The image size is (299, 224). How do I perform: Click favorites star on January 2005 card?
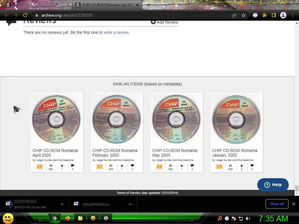(x=241, y=166)
